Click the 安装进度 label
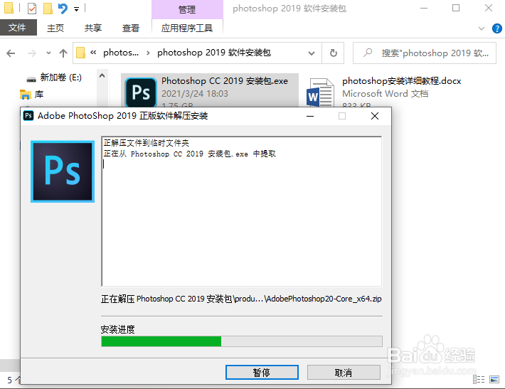Image resolution: width=505 pixels, height=389 pixels. coord(117,329)
